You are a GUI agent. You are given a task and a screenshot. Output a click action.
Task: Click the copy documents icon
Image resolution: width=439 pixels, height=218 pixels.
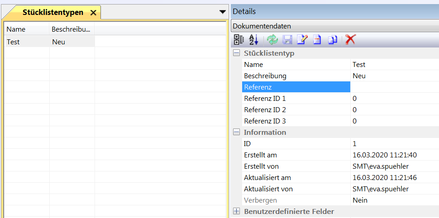(x=333, y=40)
